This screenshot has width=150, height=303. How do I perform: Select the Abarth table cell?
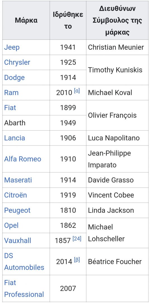(26, 123)
